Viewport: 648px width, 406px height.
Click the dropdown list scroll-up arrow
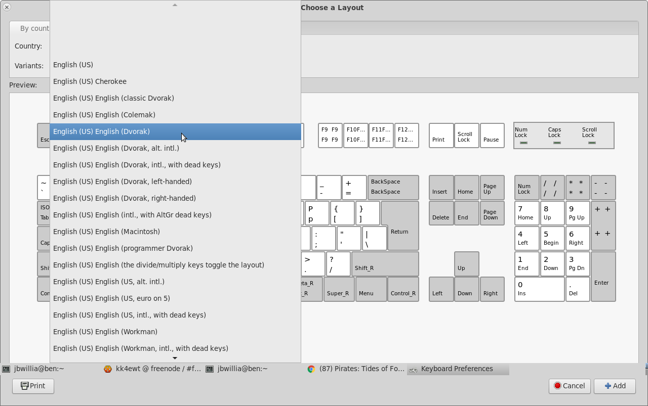175,5
